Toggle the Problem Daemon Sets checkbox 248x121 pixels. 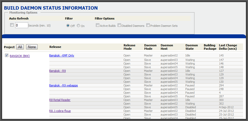coord(148,26)
